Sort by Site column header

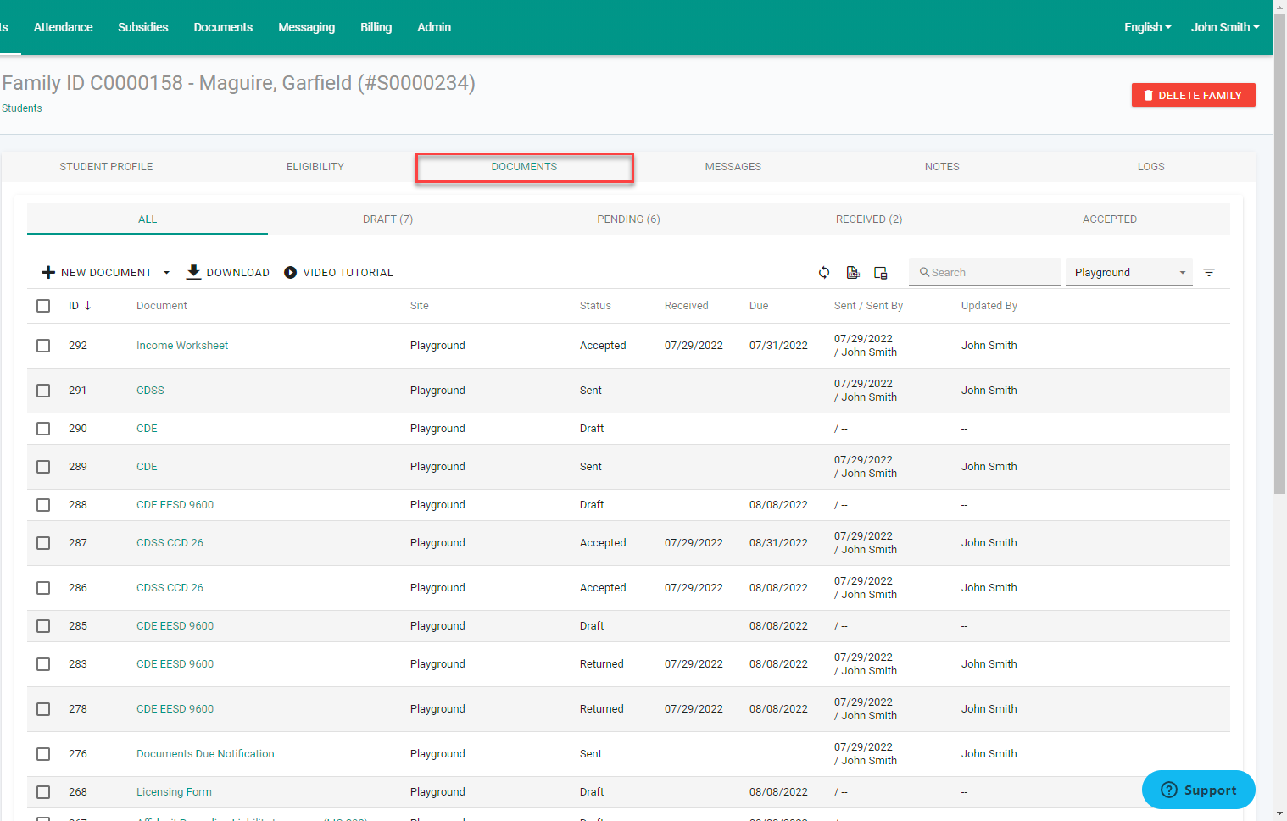pos(420,306)
